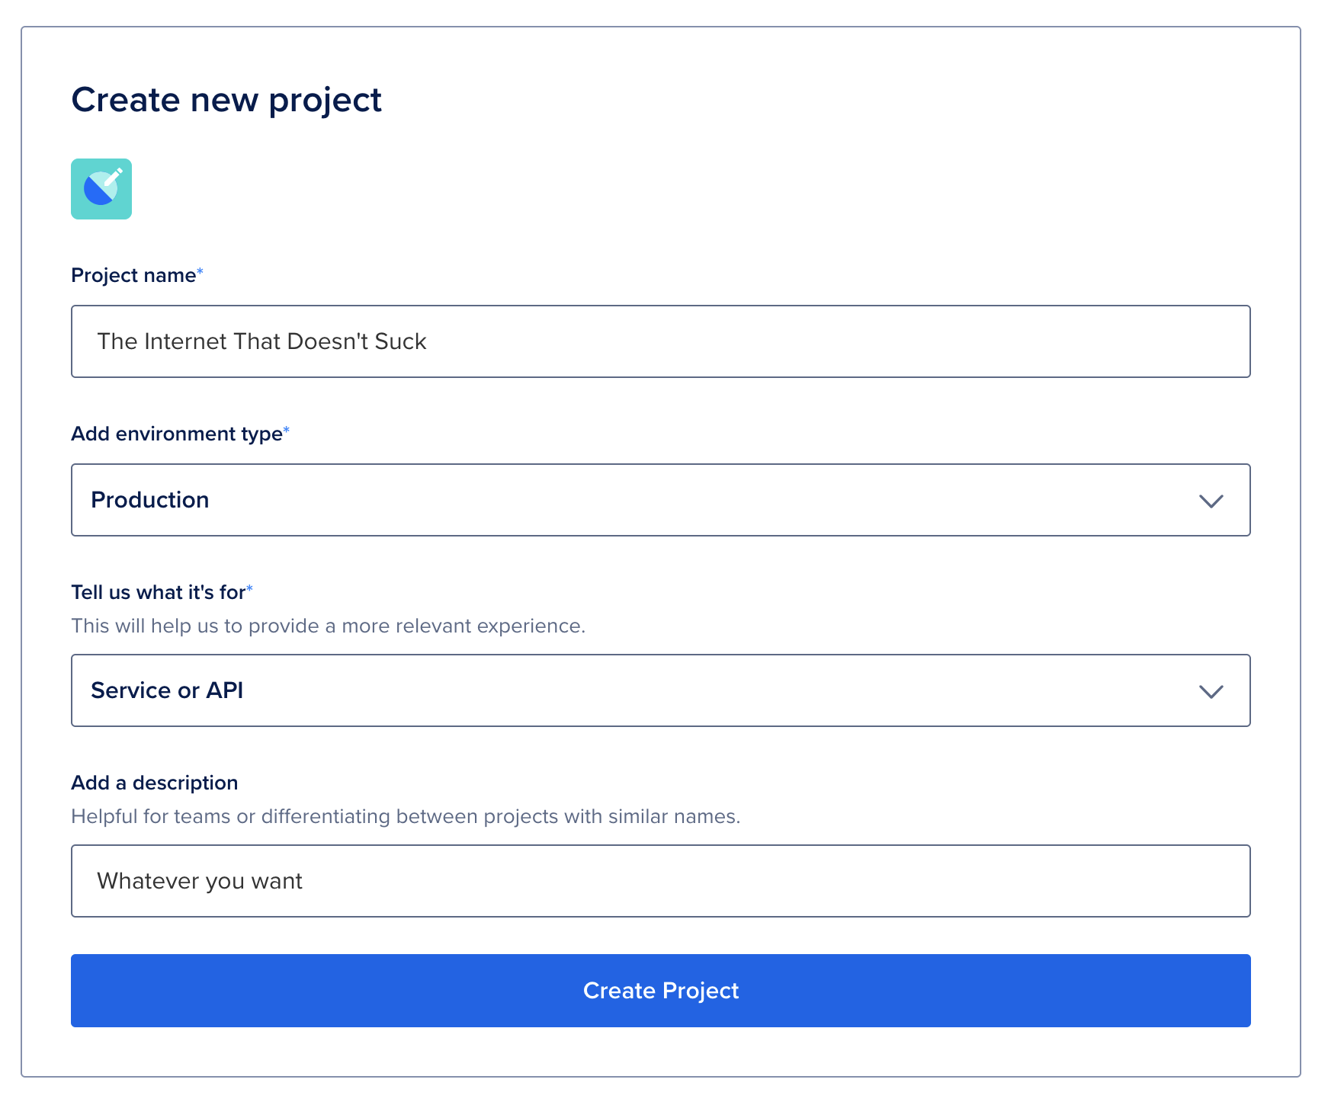
Task: Click the Create new project heading
Action: click(227, 99)
